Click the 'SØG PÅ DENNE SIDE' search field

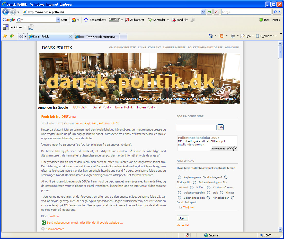click(196, 127)
